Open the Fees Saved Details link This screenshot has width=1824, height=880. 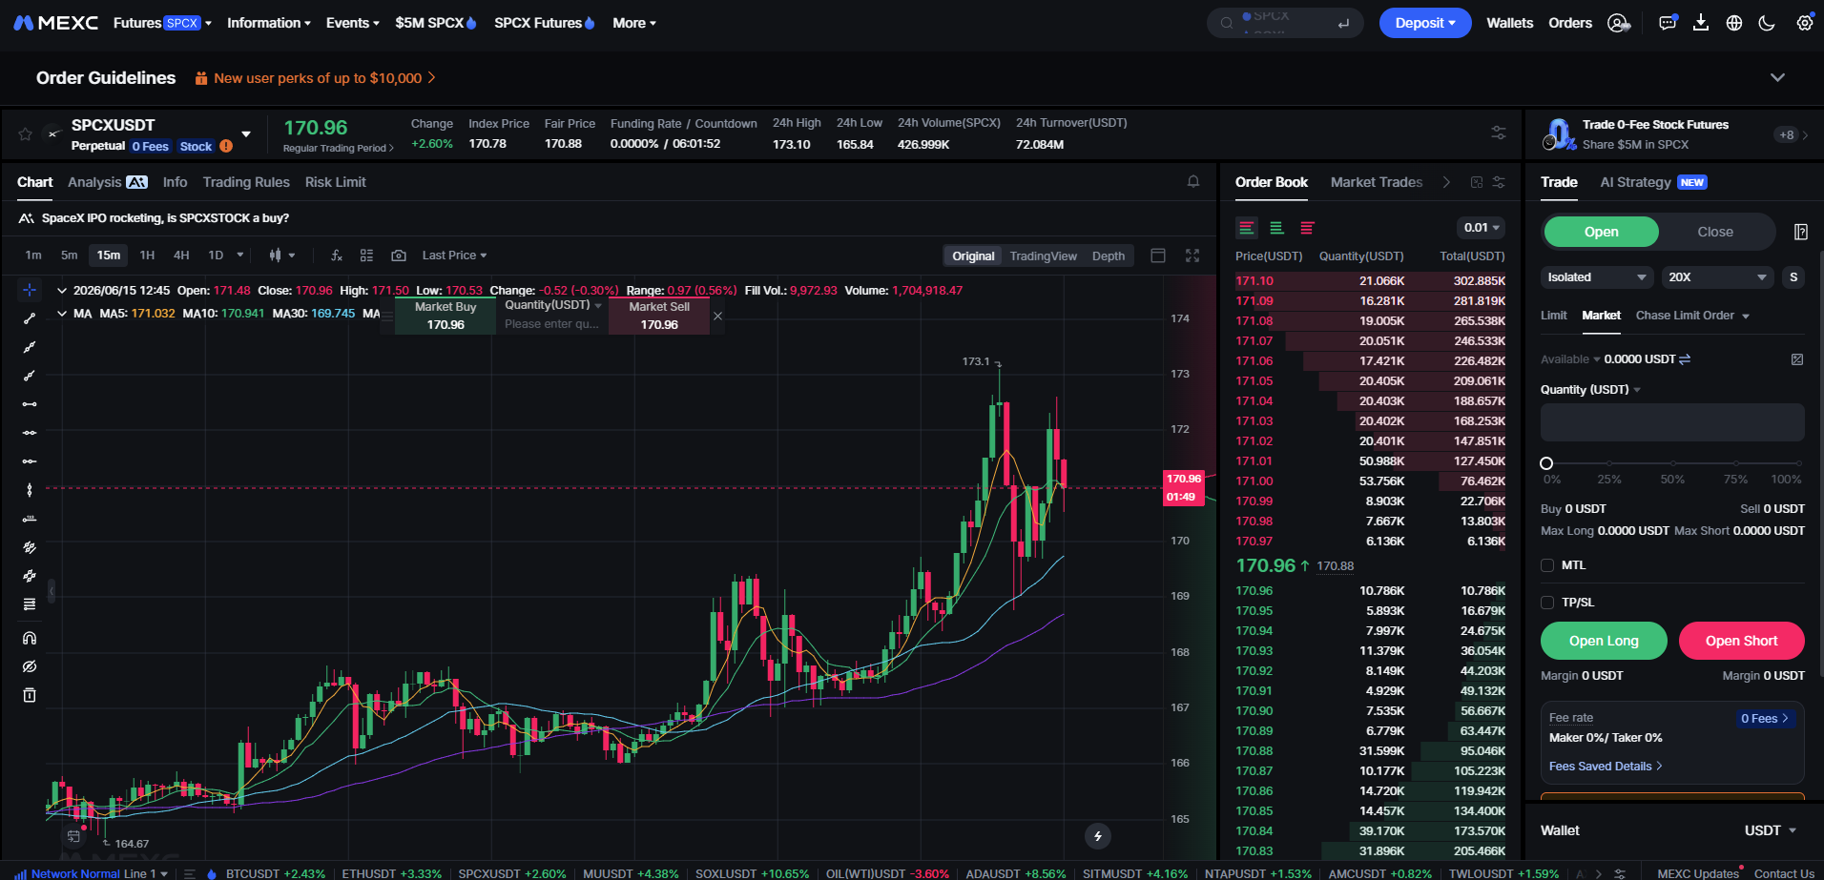pyautogui.click(x=1606, y=767)
